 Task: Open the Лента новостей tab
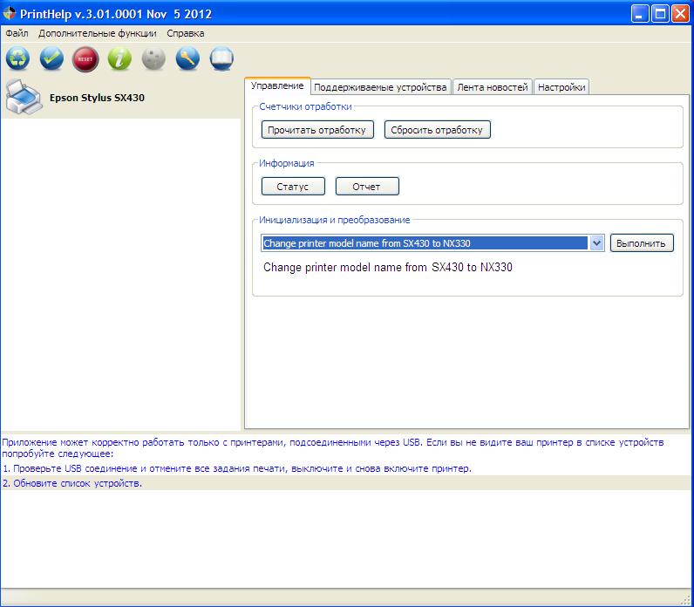coord(493,87)
